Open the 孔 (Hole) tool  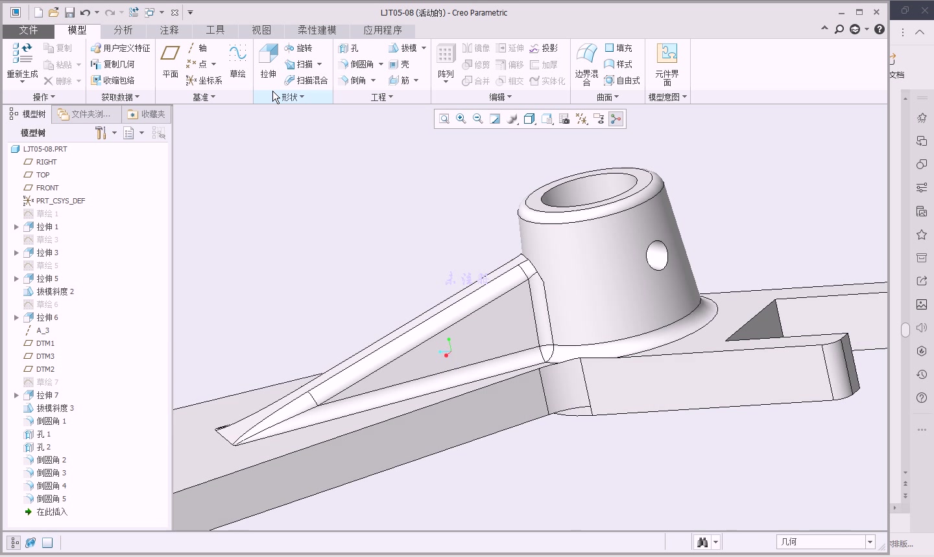coord(352,47)
